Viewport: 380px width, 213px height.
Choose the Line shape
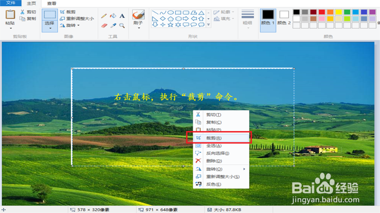[x=155, y=12]
